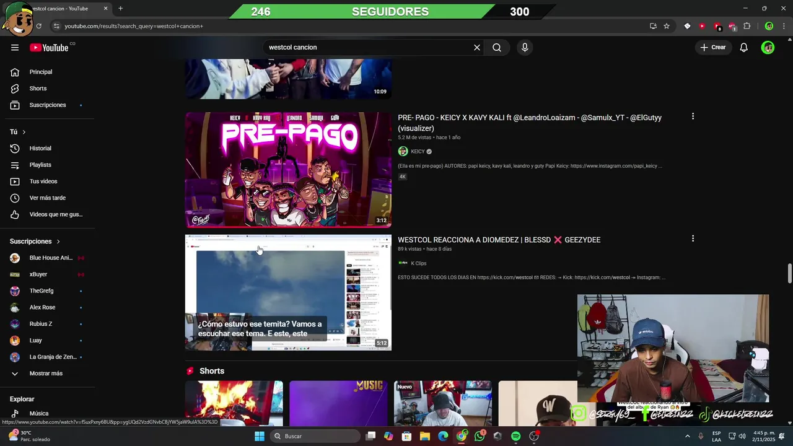Open Suscripciones in the sidebar
The height and width of the screenshot is (446, 793).
click(48, 105)
